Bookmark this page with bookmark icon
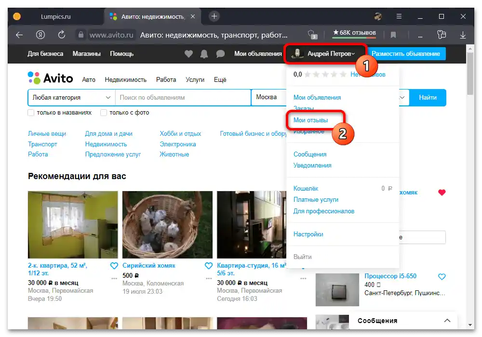 coord(393,35)
